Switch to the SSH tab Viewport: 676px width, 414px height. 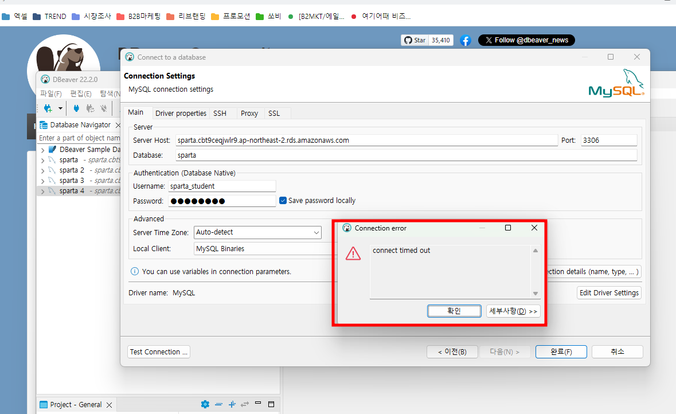click(x=220, y=113)
